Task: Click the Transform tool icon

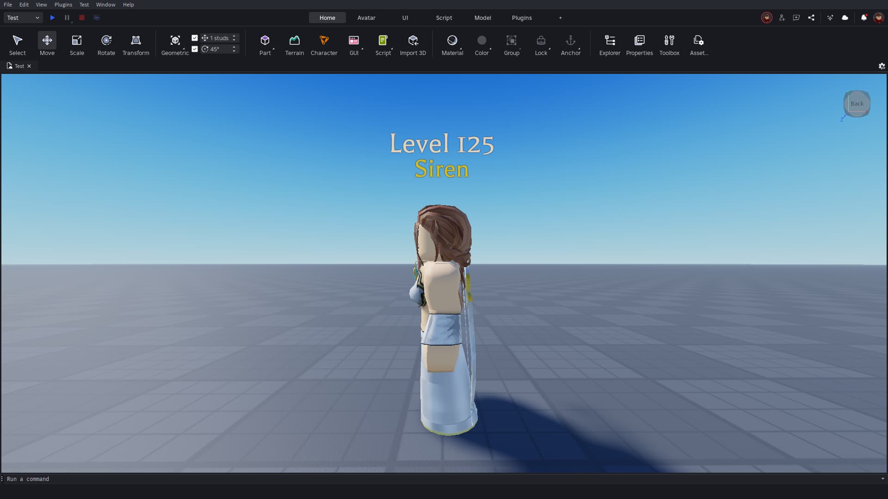Action: 136,41
